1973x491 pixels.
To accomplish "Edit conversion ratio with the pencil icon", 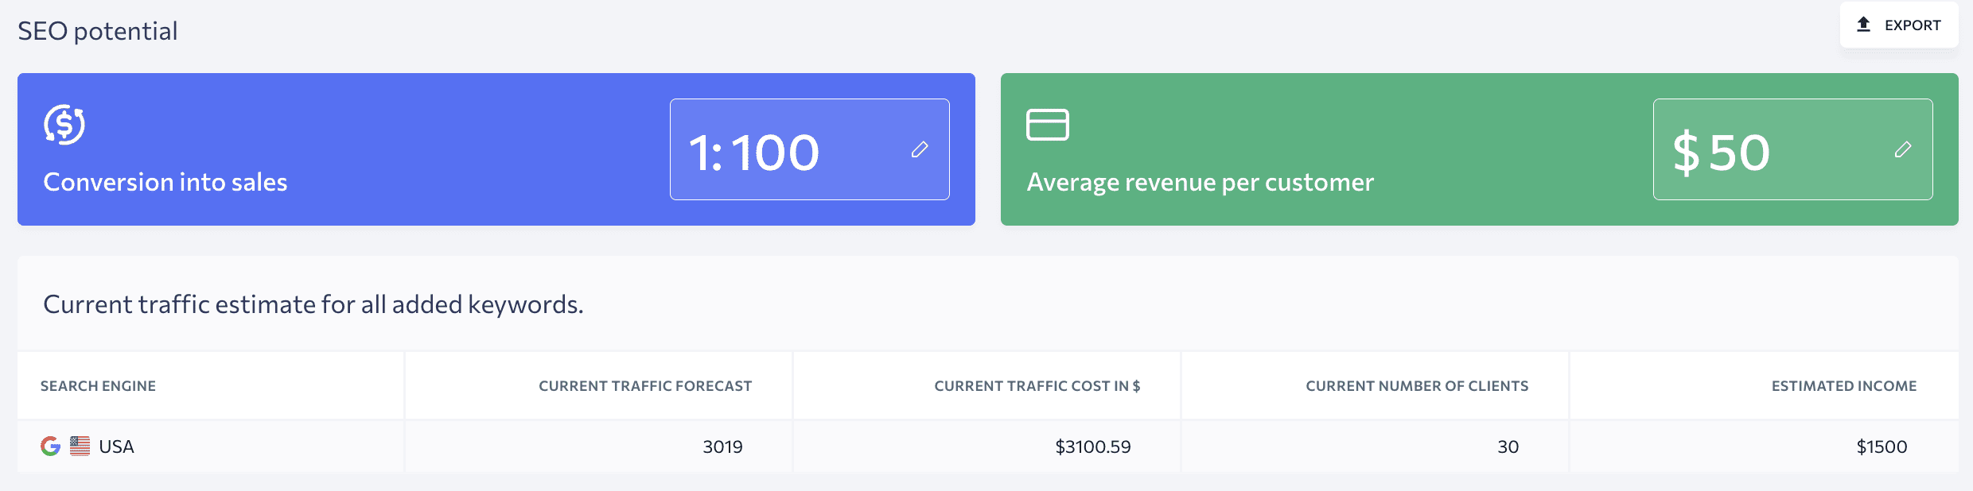I will pyautogui.click(x=920, y=149).
